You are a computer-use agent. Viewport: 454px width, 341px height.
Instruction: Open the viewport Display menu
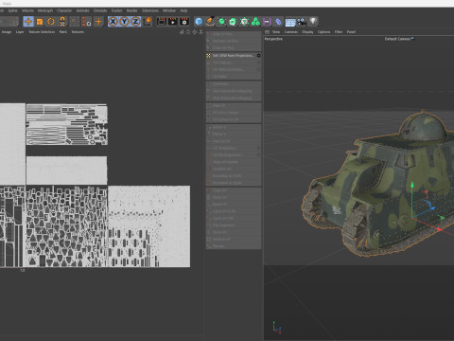[307, 32]
